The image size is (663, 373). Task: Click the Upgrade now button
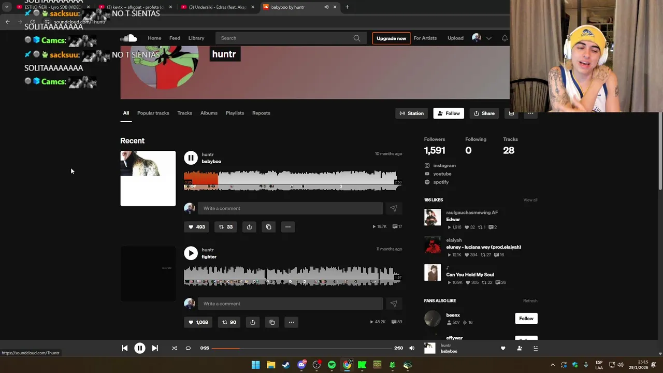[x=391, y=38]
